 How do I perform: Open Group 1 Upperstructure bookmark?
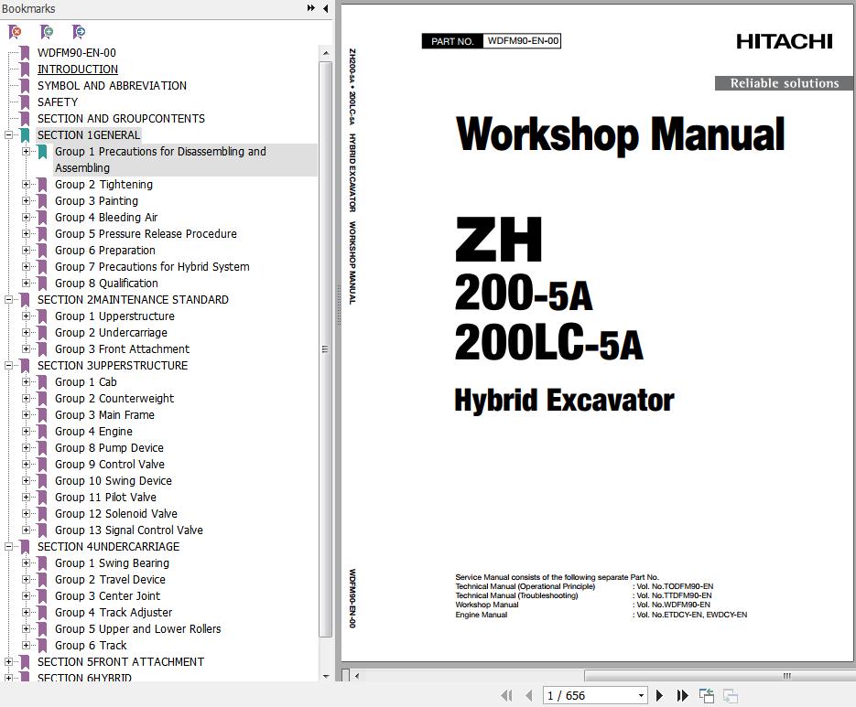point(114,316)
